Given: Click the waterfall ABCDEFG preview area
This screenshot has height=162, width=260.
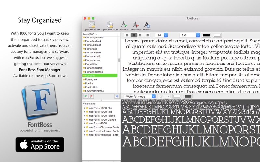Looking at the screenshot, I should 190,131.
